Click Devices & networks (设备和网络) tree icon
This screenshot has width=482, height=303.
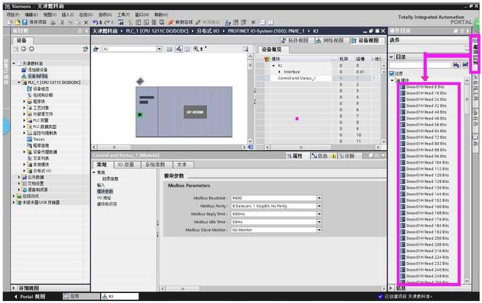(24, 76)
